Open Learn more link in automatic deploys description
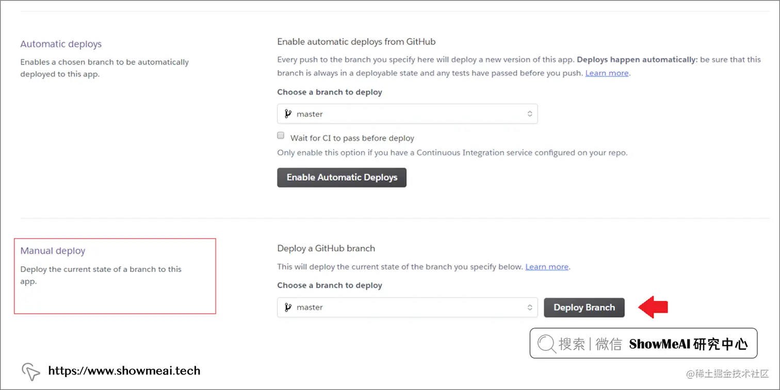This screenshot has height=390, width=780. point(607,73)
